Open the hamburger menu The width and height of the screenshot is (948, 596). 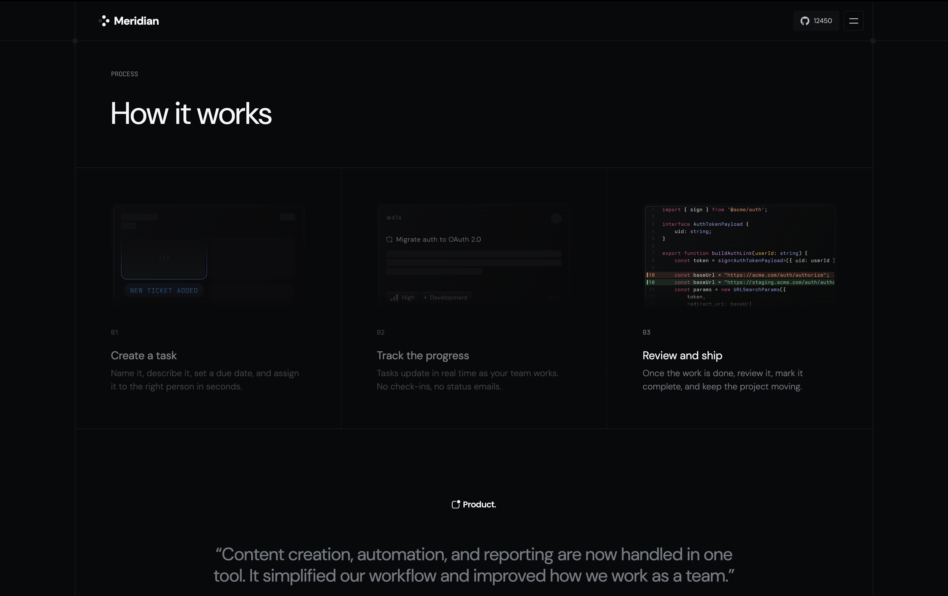pos(853,21)
